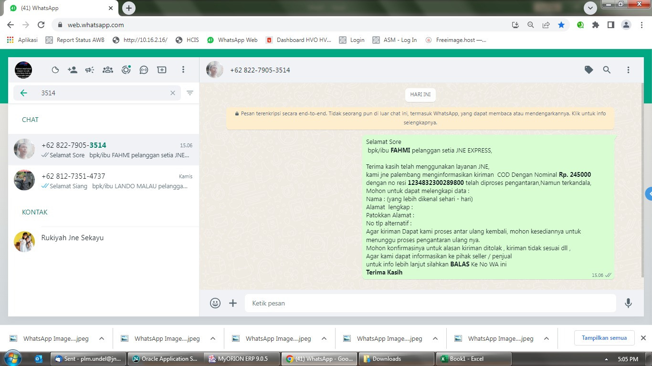The image size is (652, 366).
Task: Open the tab search dropdown arrow
Action: coord(590,8)
